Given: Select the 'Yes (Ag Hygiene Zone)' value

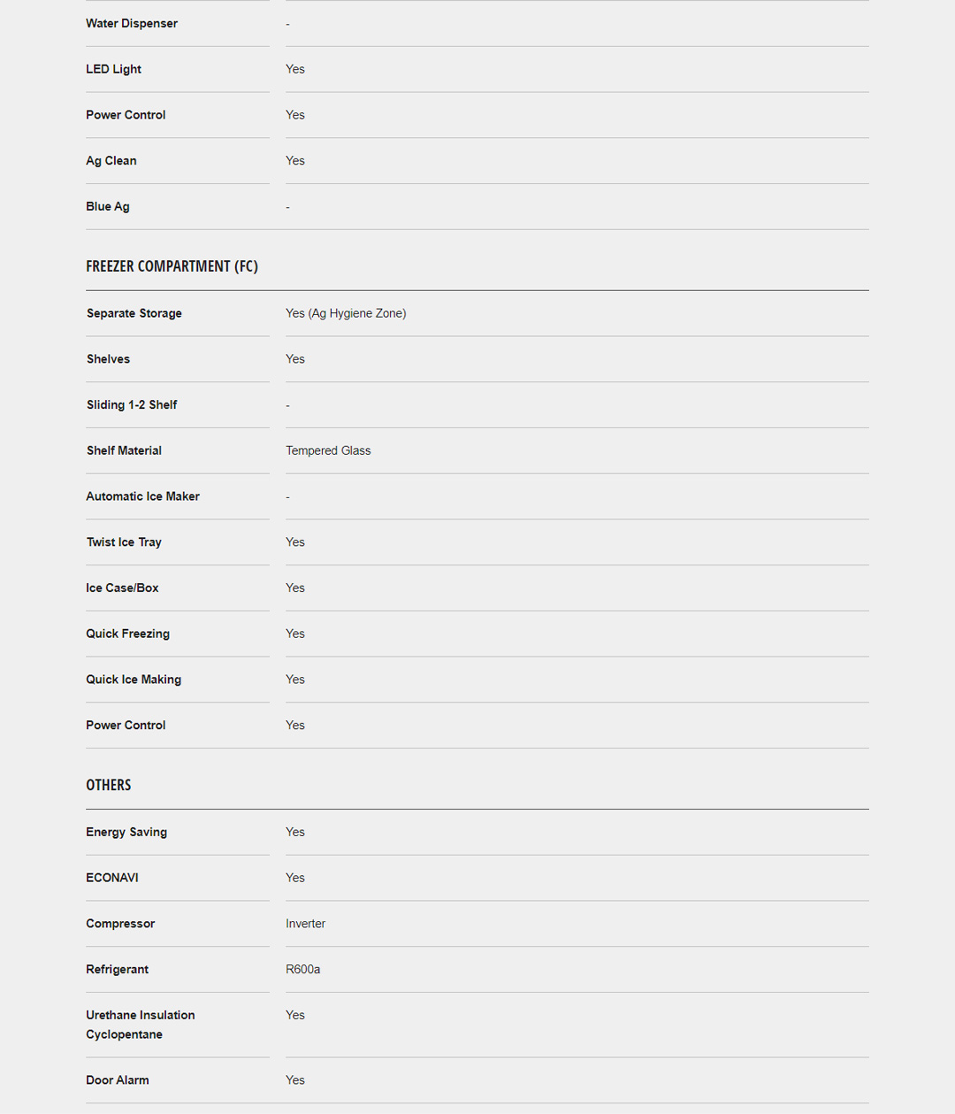Looking at the screenshot, I should 346,313.
